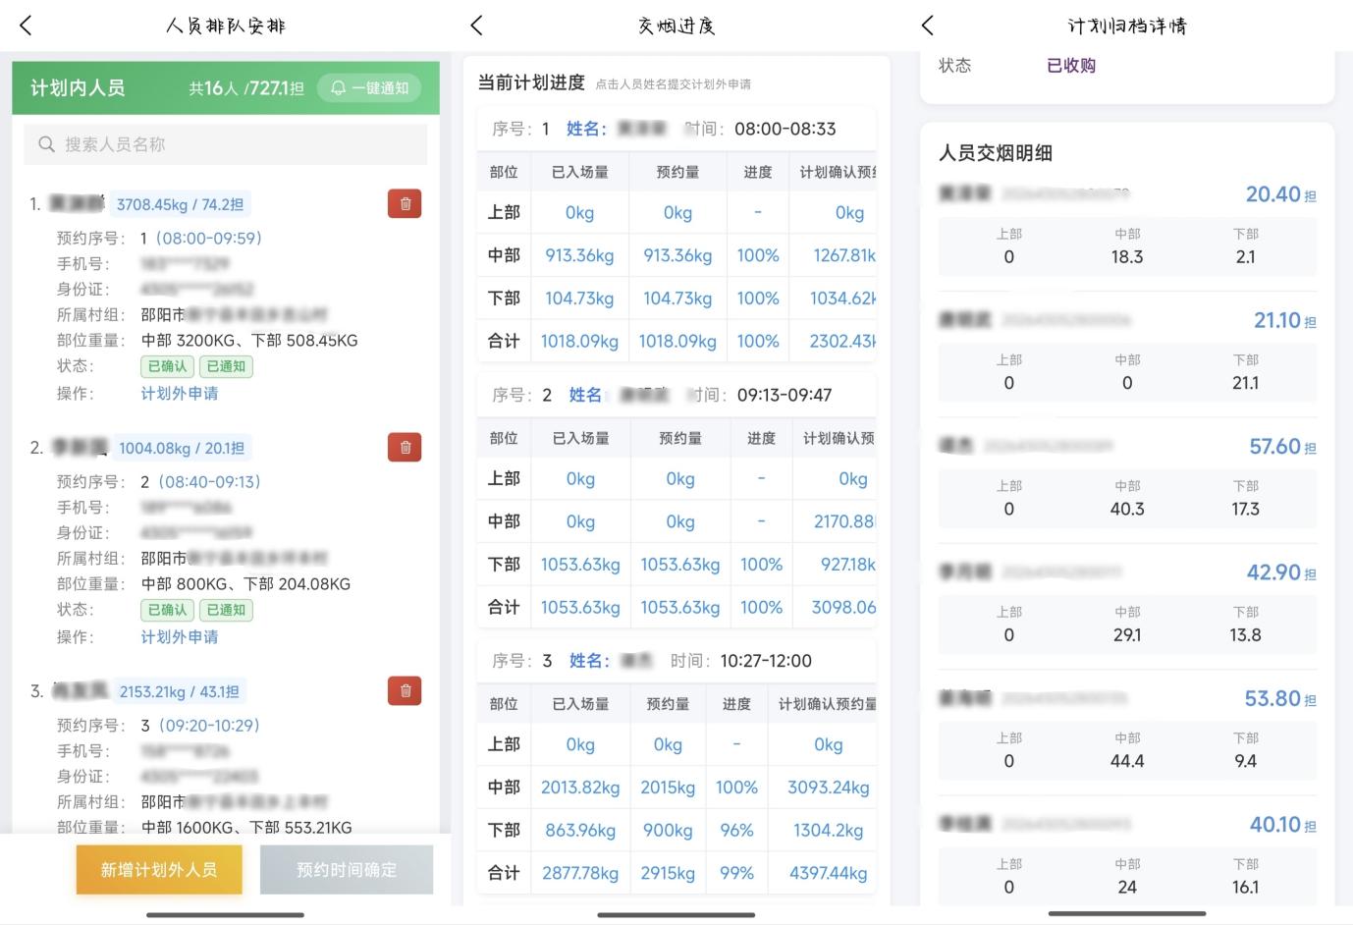Tap 姓名 link in 序号 3 progress card

pos(589,661)
